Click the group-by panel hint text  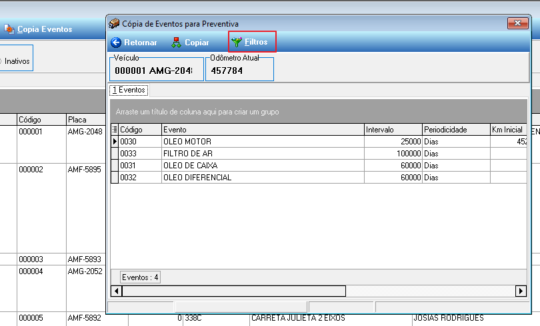click(197, 112)
